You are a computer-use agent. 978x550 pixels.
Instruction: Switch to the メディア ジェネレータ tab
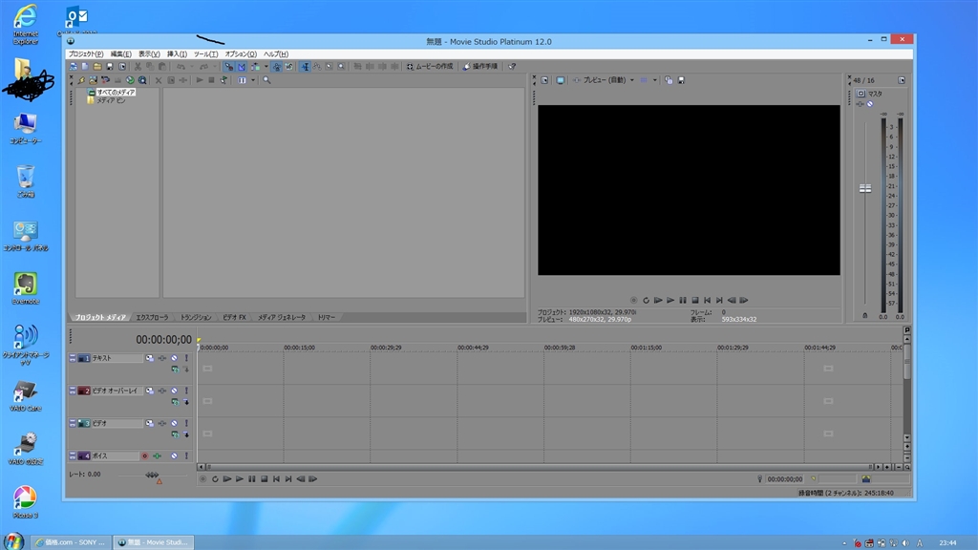(282, 317)
